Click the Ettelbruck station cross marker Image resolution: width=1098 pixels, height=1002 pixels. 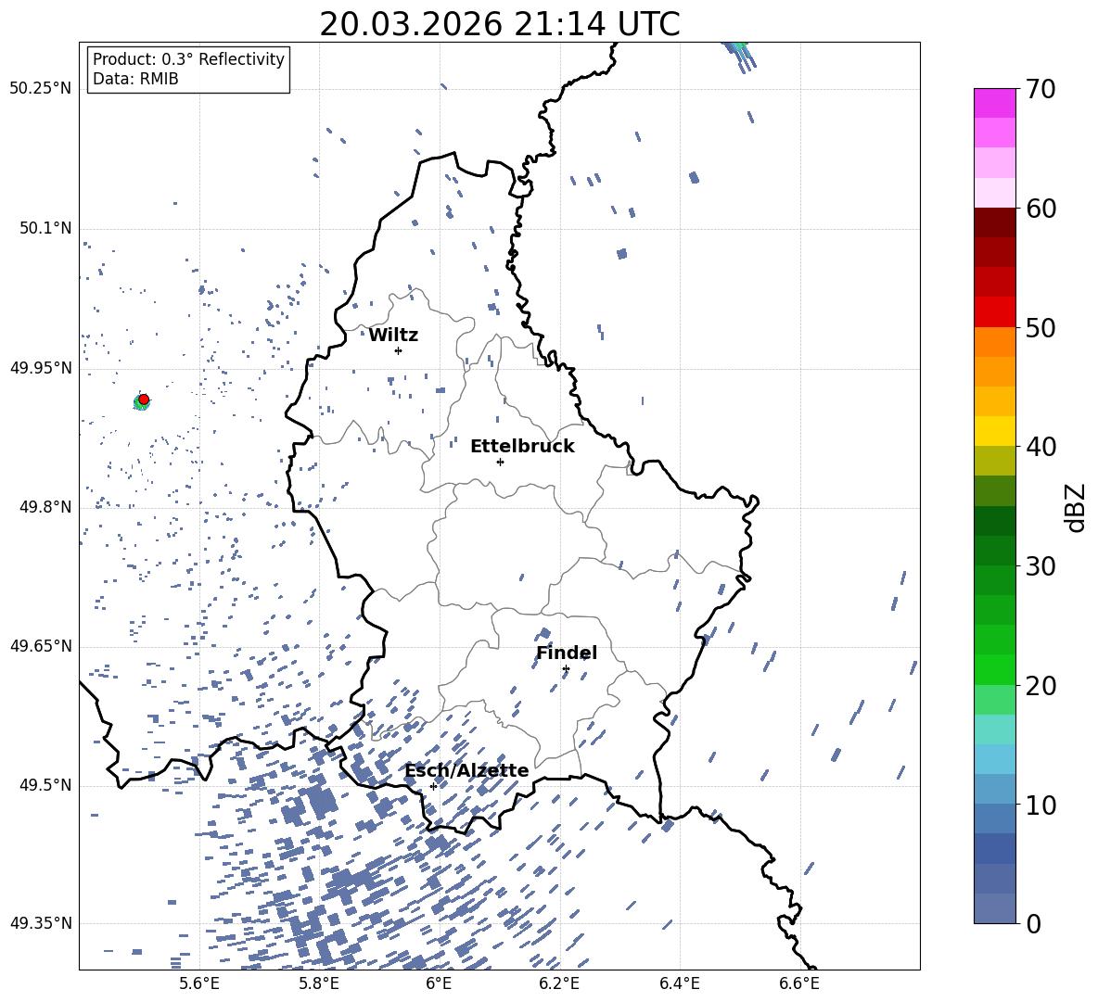click(500, 462)
